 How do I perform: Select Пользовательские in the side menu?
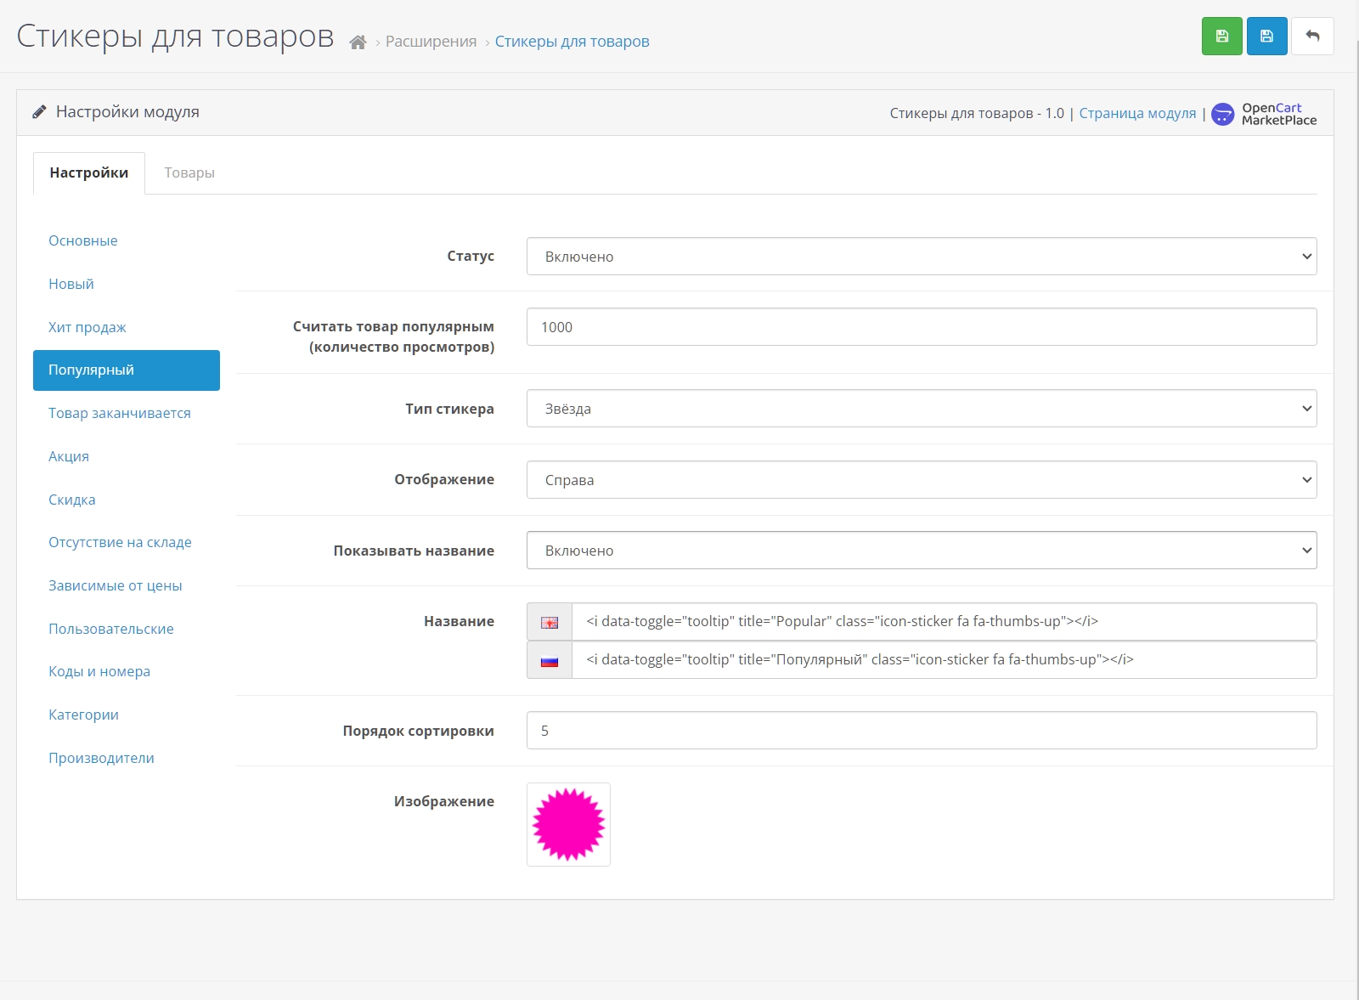pos(127,630)
